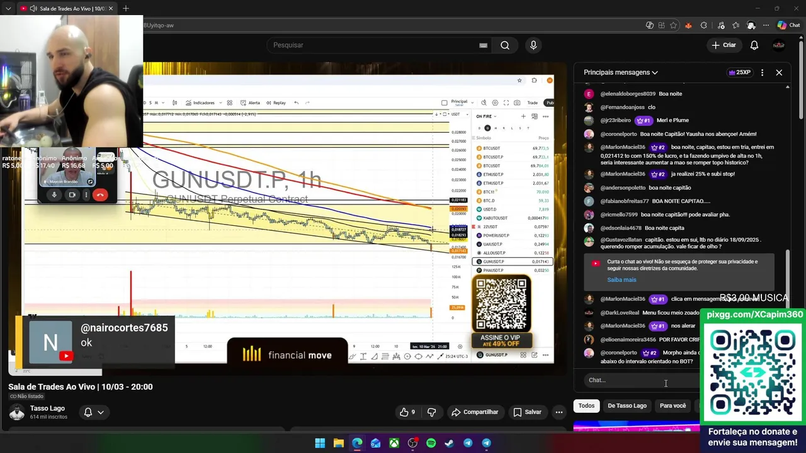End call with red hang-up button
This screenshot has width=806, height=453.
99,195
